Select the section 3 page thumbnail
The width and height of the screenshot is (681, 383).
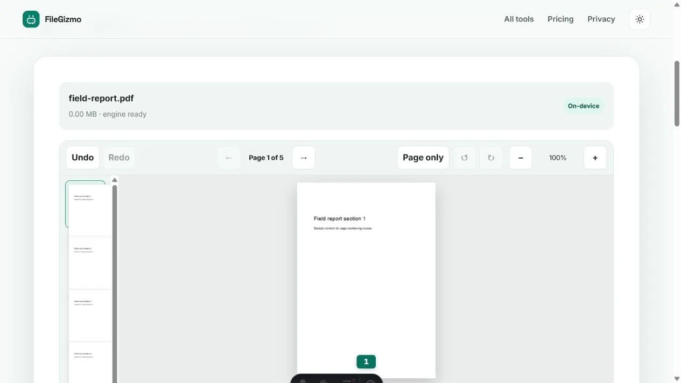(89, 316)
